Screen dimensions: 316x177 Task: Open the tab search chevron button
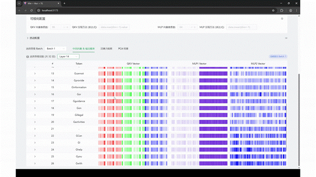point(19,3)
